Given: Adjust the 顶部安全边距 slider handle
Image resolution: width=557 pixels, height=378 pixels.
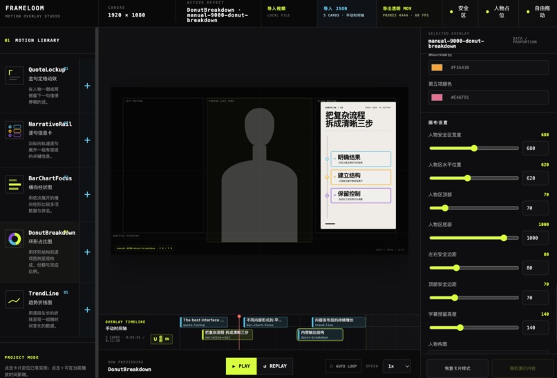Looking at the screenshot, I should (x=455, y=298).
